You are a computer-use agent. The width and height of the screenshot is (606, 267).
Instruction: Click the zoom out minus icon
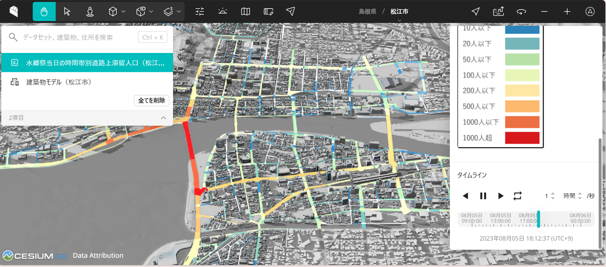tap(544, 12)
